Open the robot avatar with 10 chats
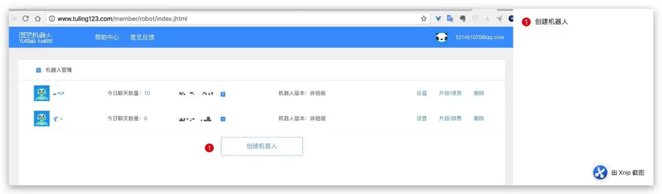This screenshot has height=194, width=662. pyautogui.click(x=42, y=93)
